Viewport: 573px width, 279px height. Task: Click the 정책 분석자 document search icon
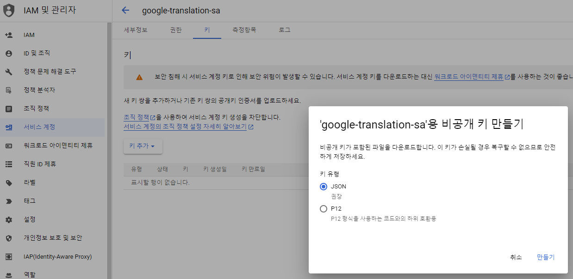[x=8, y=90]
